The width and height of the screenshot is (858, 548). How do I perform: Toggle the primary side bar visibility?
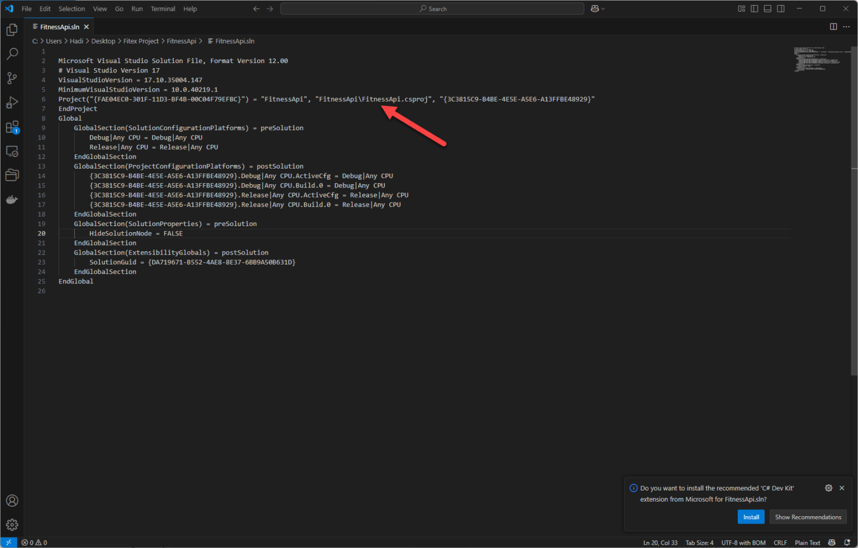tap(754, 8)
